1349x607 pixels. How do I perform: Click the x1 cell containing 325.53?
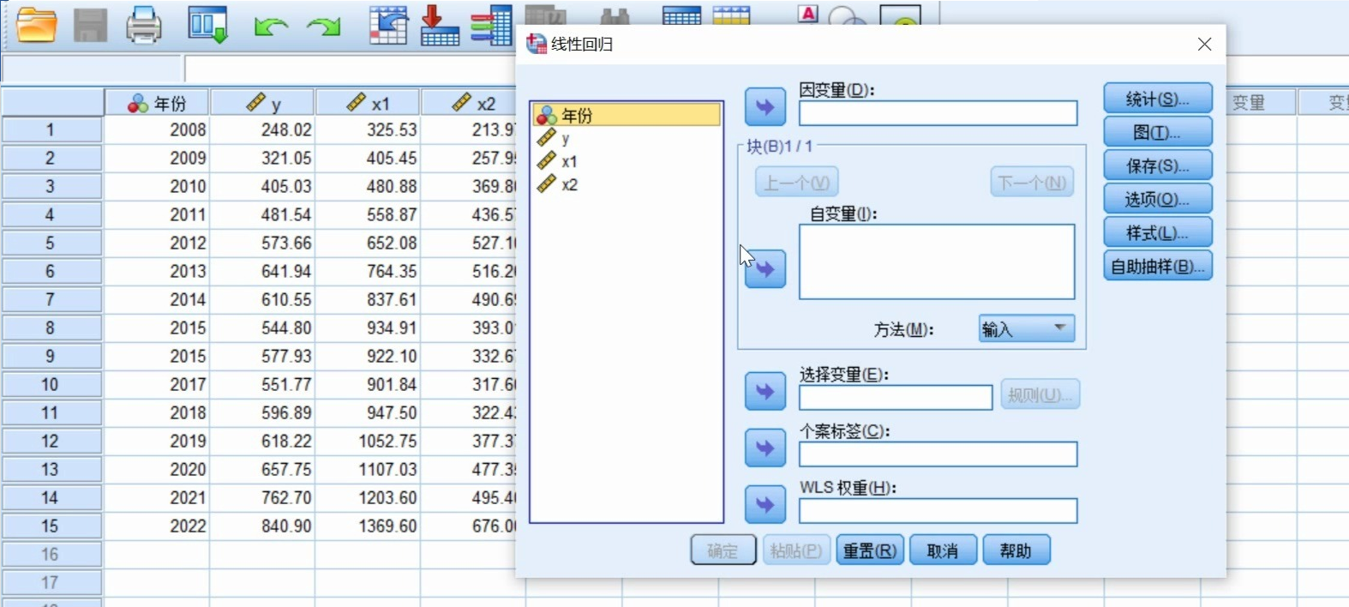pos(368,129)
